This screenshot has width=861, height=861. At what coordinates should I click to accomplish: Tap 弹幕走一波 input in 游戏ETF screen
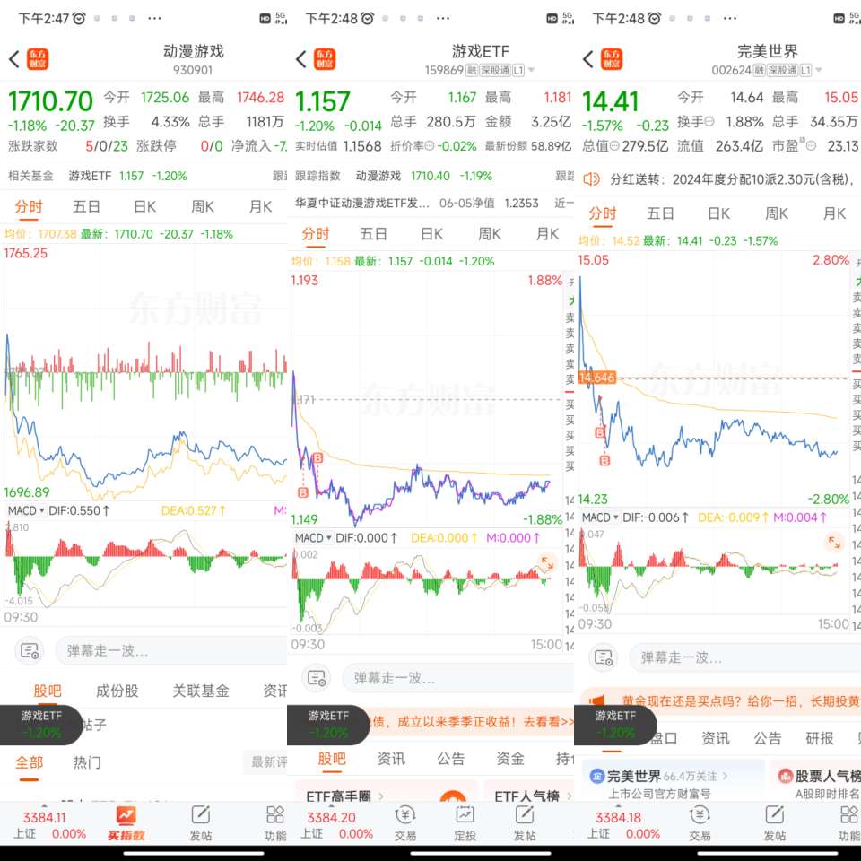click(x=458, y=678)
